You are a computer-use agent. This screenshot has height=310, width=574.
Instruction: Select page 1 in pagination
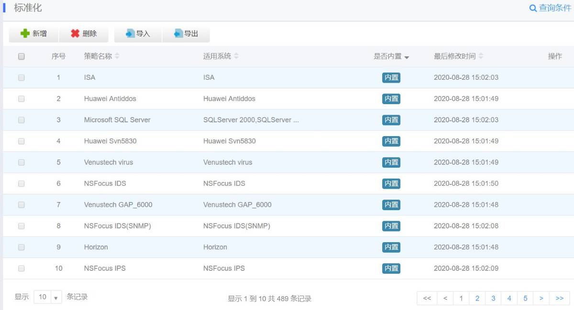(461, 298)
